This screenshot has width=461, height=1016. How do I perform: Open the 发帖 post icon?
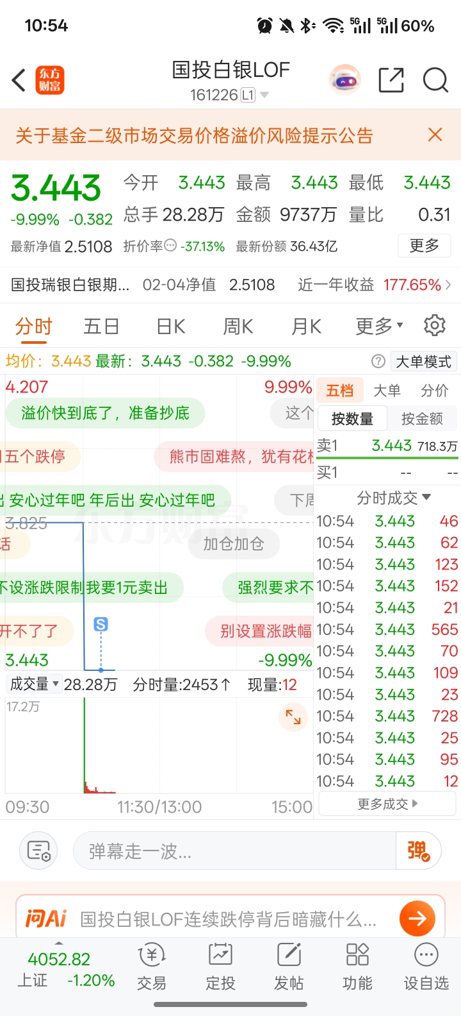[x=289, y=967]
